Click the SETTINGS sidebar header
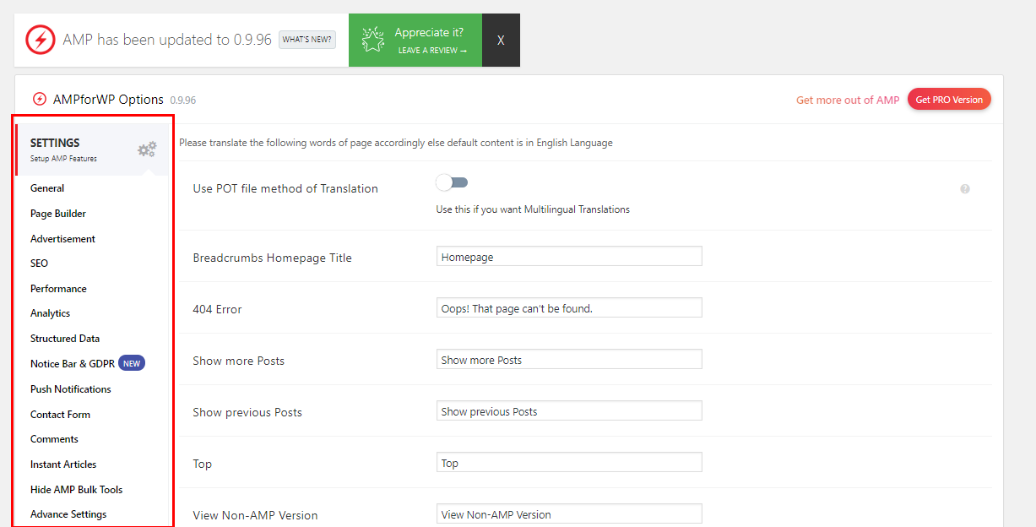Image resolution: width=1036 pixels, height=527 pixels. click(93, 149)
